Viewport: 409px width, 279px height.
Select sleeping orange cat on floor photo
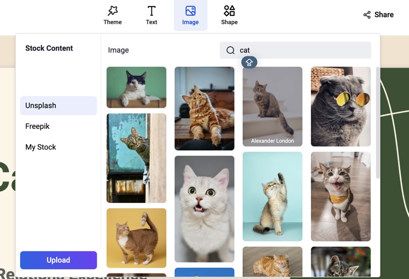(x=272, y=262)
